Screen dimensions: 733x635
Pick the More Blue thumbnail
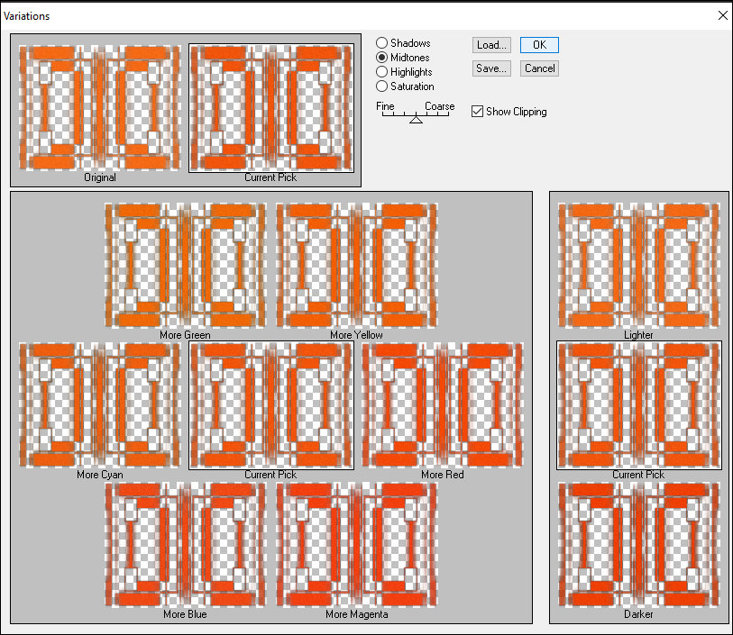[x=186, y=545]
